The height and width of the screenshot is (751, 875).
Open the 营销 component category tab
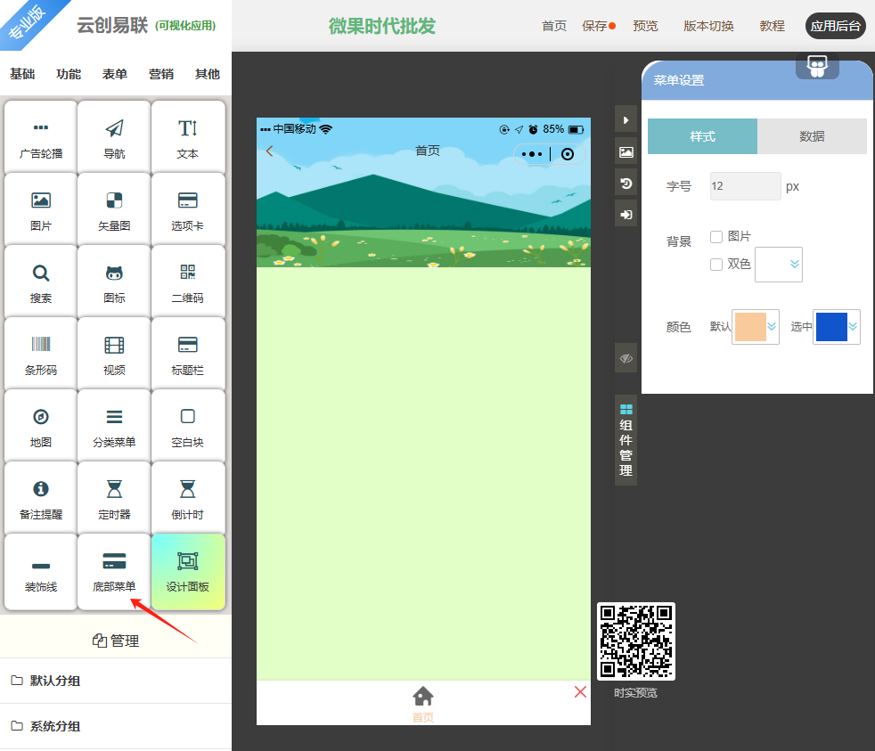[161, 74]
